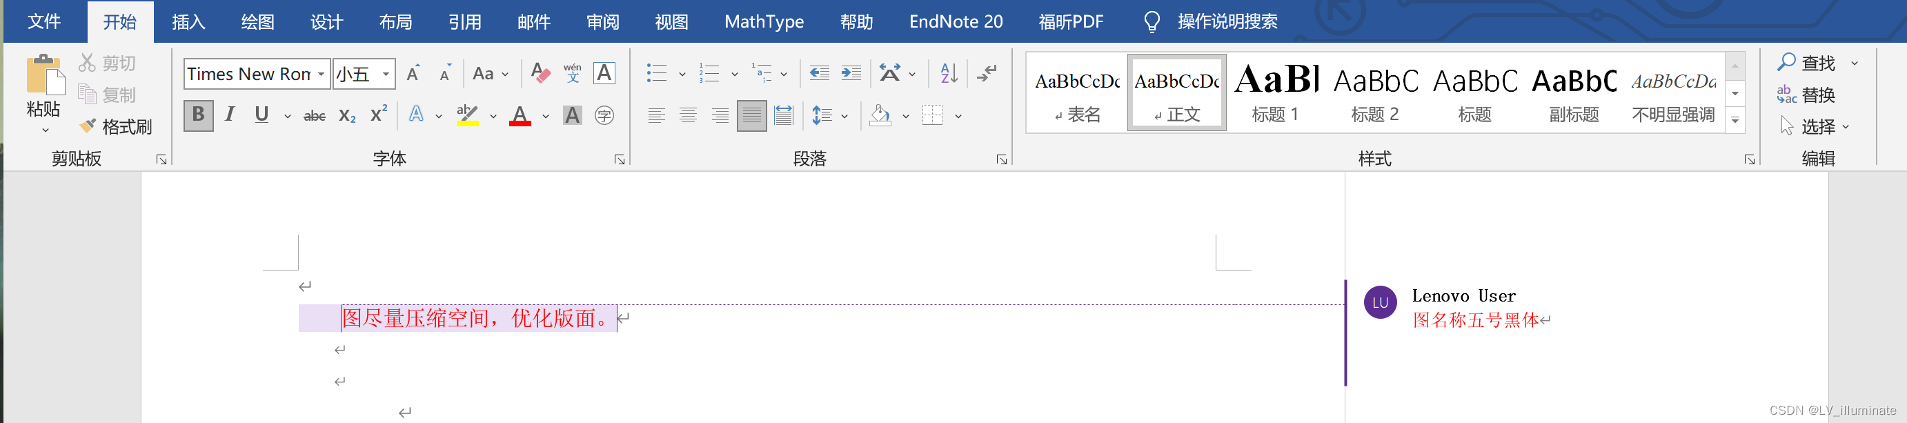Image resolution: width=1907 pixels, height=423 pixels.
Task: Open the File (文件) tab
Action: coord(43,21)
